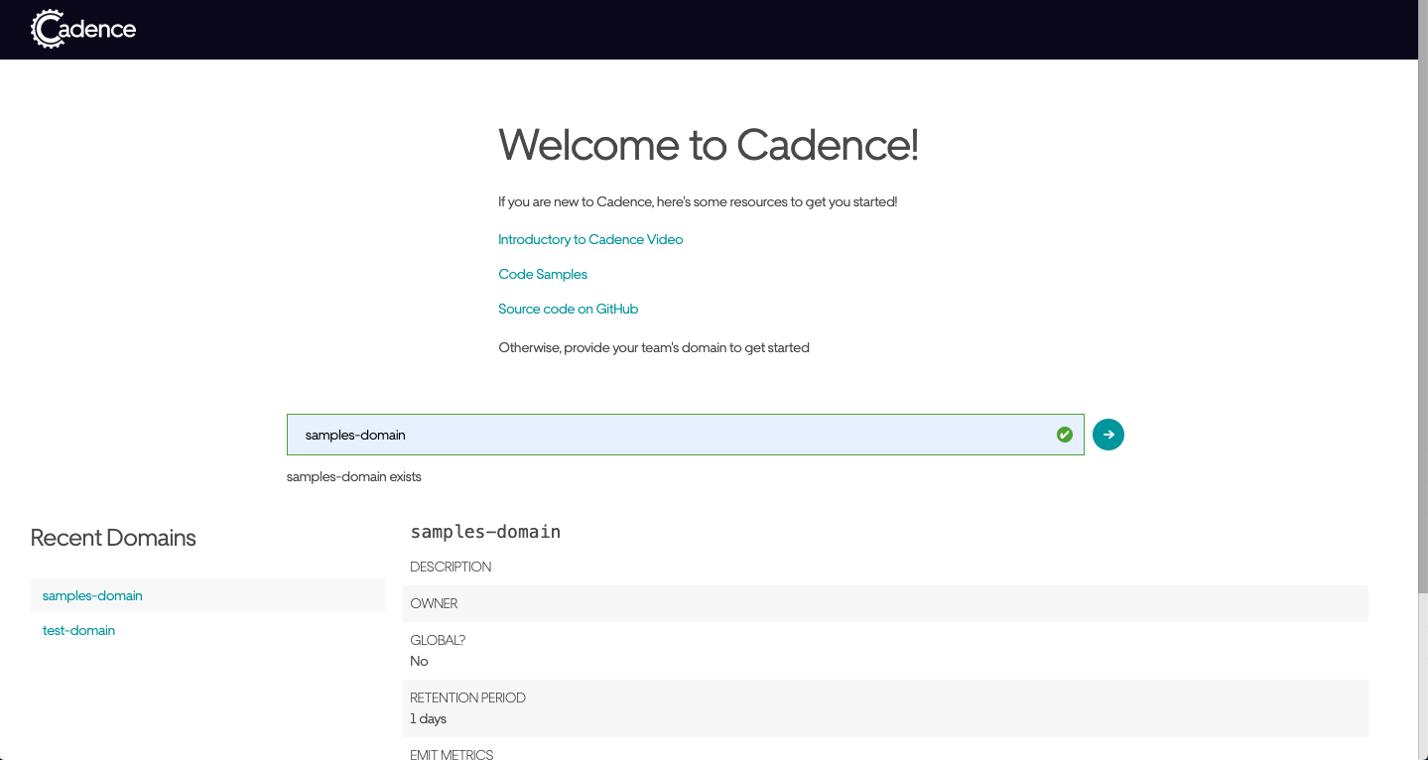Click the green checkmark validation icon
The height and width of the screenshot is (760, 1428).
click(1065, 435)
